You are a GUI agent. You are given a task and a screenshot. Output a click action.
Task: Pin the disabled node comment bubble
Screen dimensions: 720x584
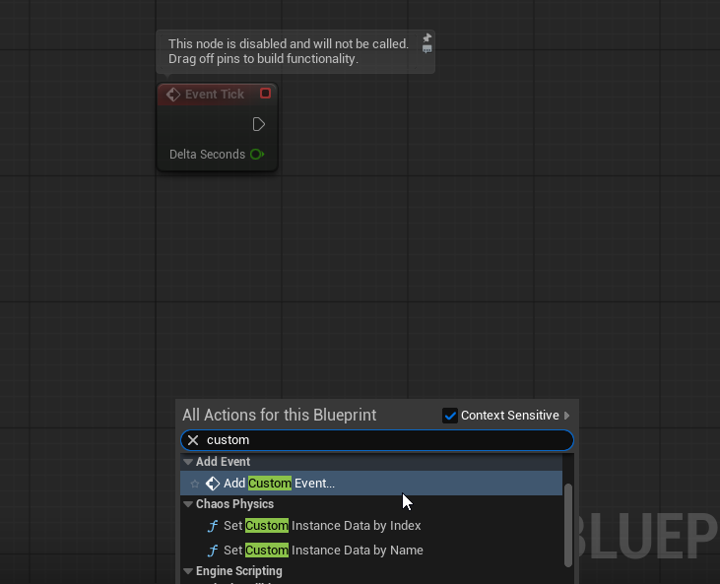click(427, 37)
